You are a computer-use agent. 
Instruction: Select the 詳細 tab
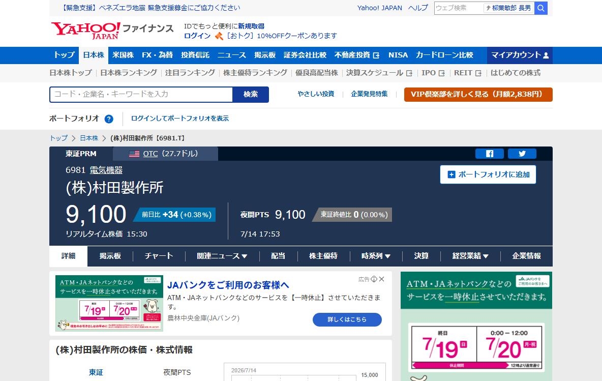pyautogui.click(x=68, y=256)
